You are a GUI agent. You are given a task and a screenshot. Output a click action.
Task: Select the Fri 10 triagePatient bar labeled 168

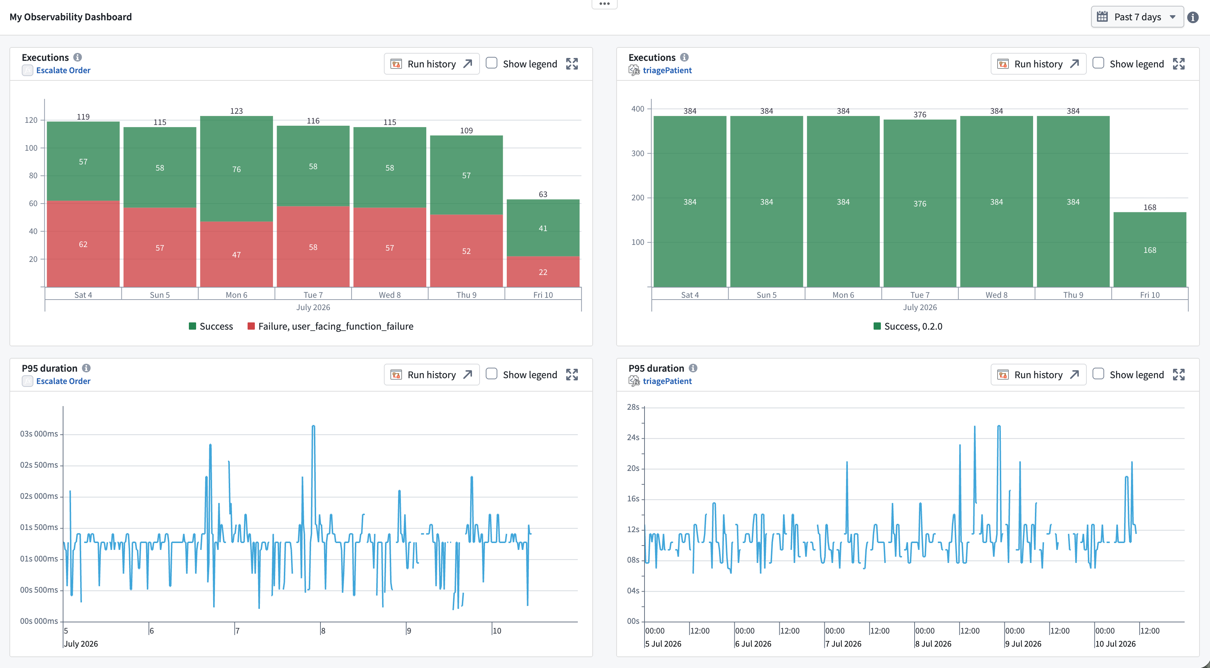pyautogui.click(x=1150, y=250)
